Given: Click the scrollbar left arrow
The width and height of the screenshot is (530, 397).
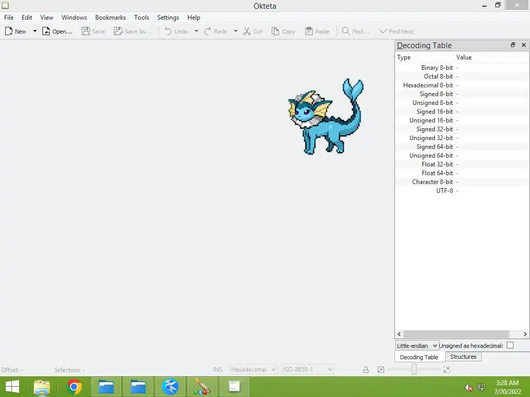Looking at the screenshot, I should [x=399, y=334].
